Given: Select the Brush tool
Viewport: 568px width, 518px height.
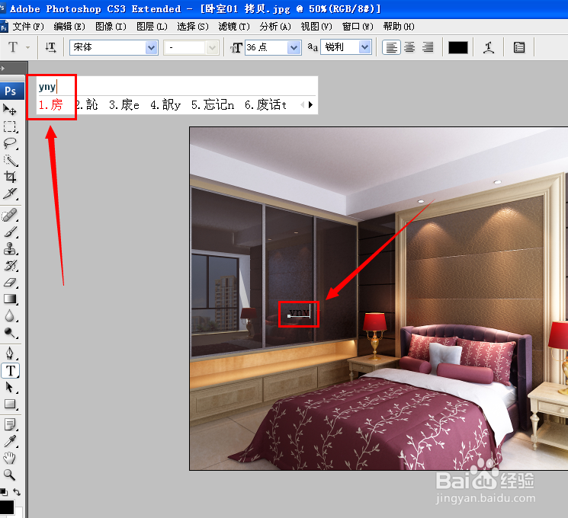Looking at the screenshot, I should tap(10, 232).
